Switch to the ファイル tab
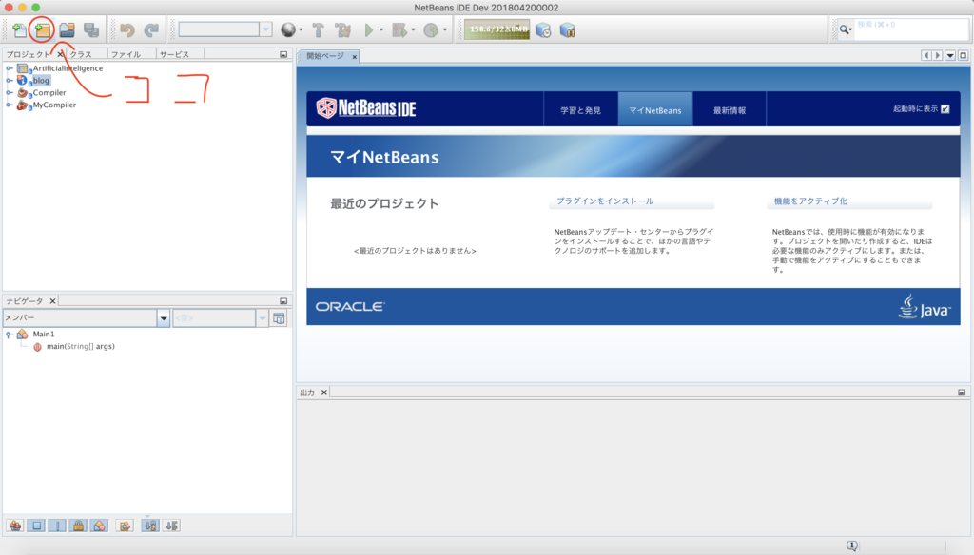This screenshot has width=974, height=555. click(x=127, y=54)
